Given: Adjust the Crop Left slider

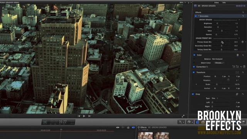Looking at the screenshot, I should [212, 102].
